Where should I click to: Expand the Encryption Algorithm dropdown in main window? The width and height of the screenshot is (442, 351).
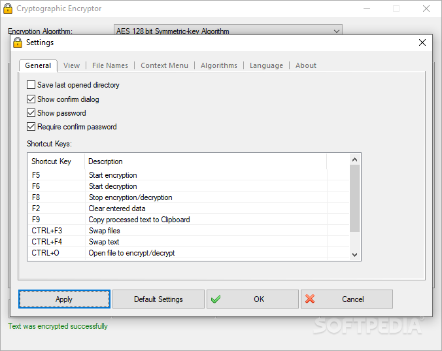pos(228,31)
